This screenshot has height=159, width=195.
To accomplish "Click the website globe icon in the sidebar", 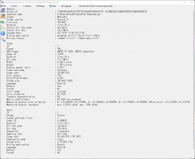I will coord(3,39).
